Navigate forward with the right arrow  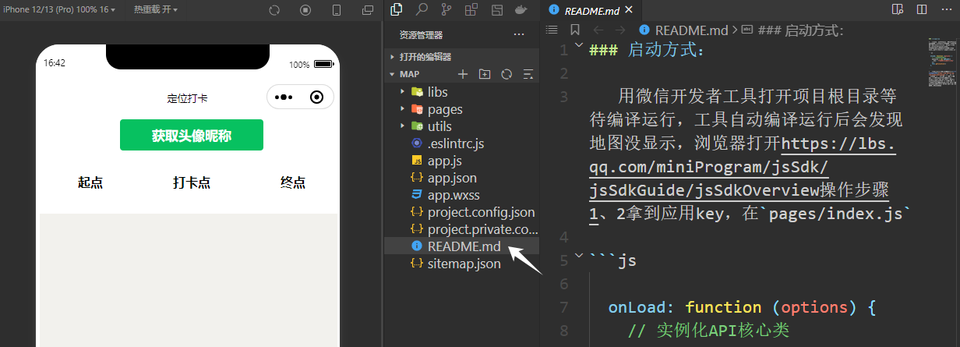620,30
